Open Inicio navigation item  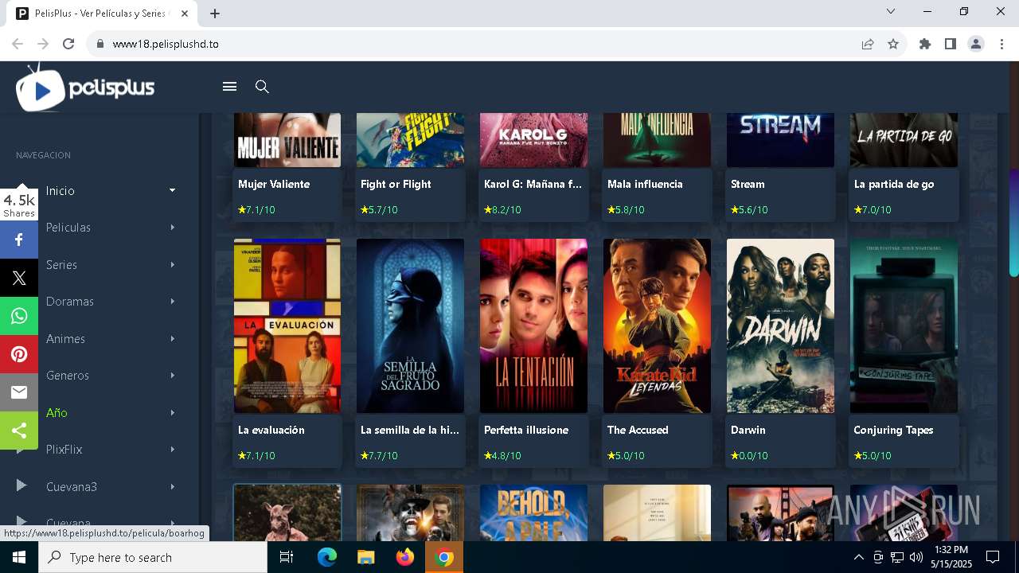(x=61, y=190)
